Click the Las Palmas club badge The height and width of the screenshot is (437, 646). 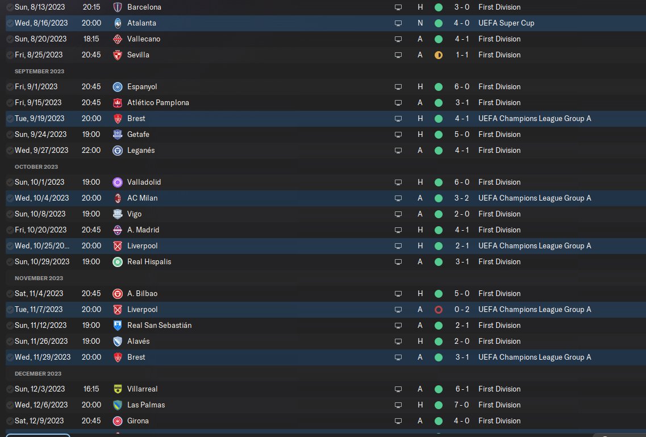pyautogui.click(x=118, y=405)
